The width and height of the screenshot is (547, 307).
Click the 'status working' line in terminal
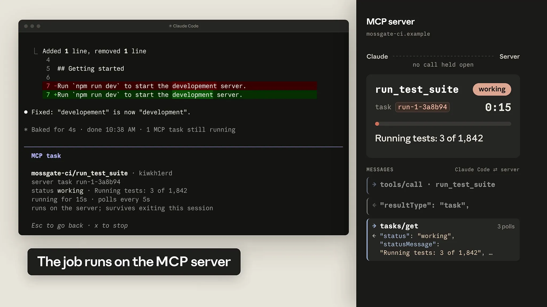click(x=109, y=191)
